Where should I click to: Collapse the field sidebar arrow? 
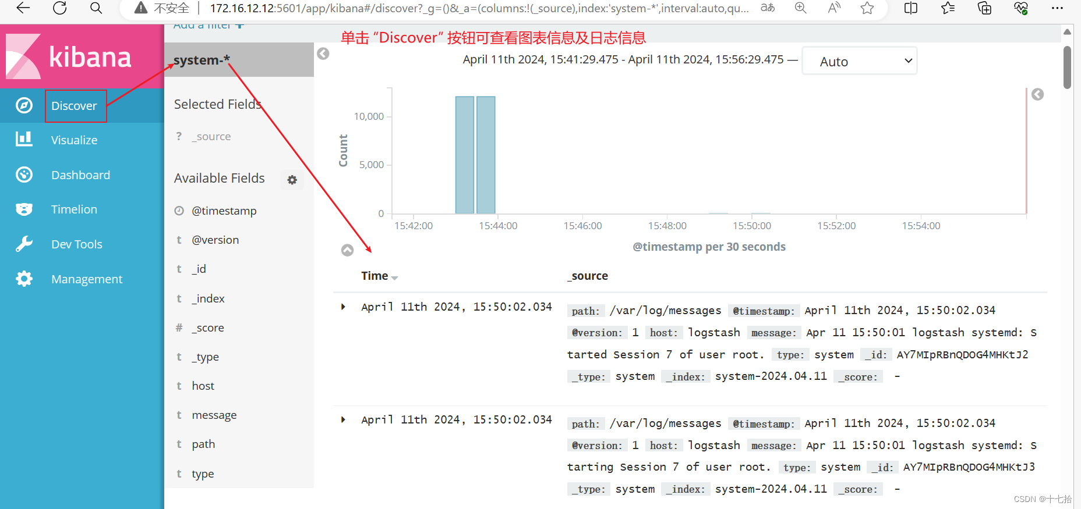pyautogui.click(x=323, y=54)
